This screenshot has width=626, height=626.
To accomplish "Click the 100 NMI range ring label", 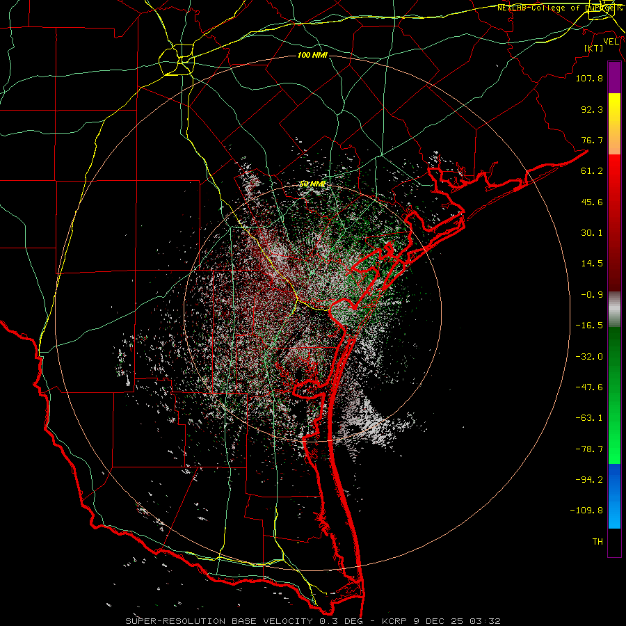I will [x=312, y=55].
